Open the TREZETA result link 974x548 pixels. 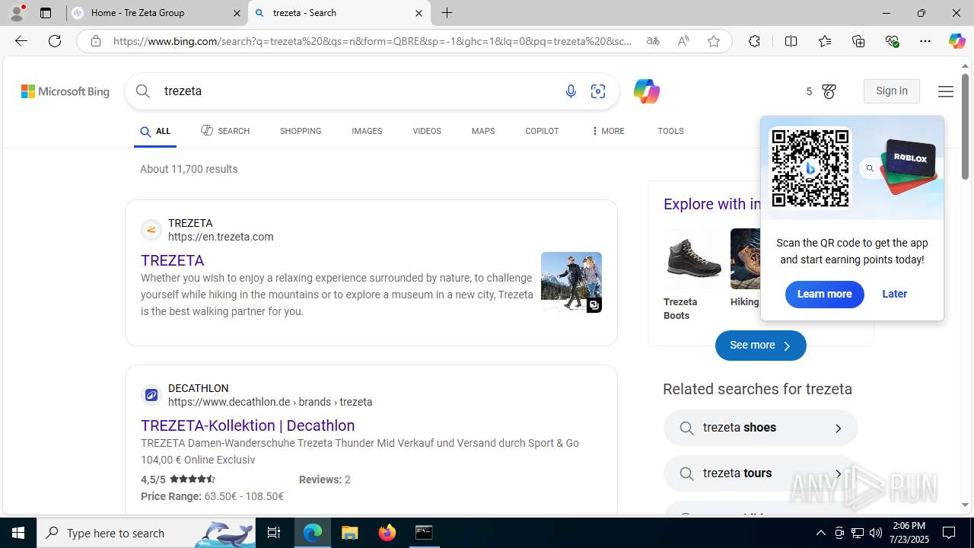[x=173, y=260]
